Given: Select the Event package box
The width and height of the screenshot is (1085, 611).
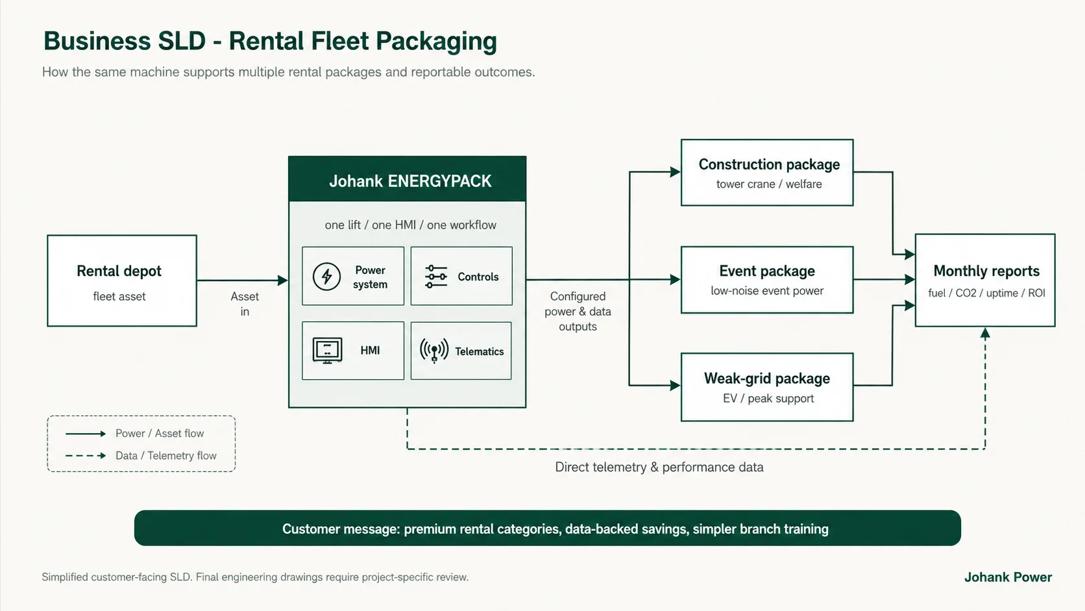Looking at the screenshot, I should [x=767, y=280].
